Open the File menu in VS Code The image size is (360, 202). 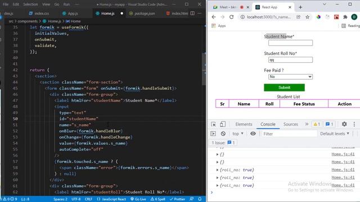6,4
